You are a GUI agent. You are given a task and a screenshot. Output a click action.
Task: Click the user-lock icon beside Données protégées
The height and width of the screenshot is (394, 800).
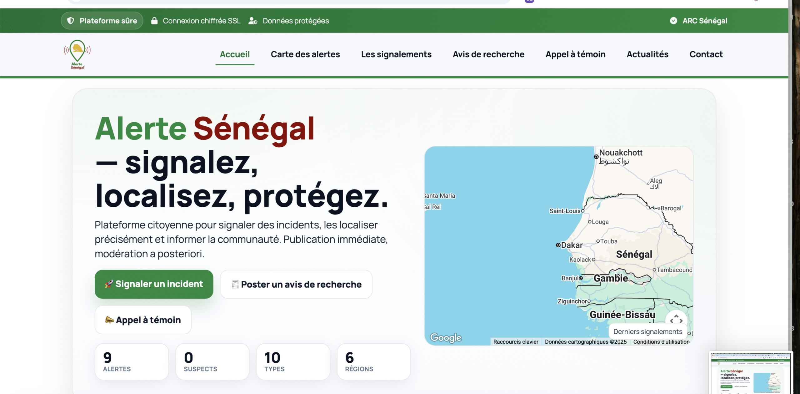(252, 21)
